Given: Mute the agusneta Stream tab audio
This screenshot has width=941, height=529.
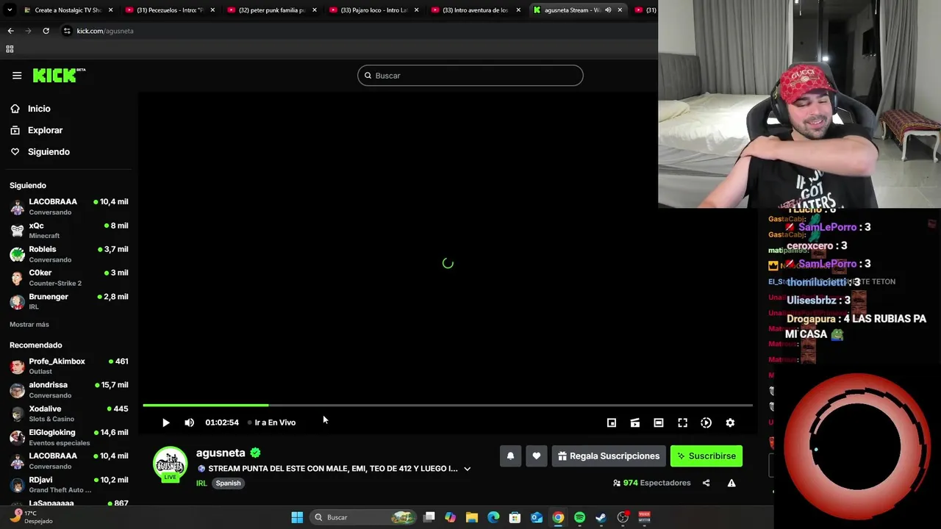Looking at the screenshot, I should (608, 10).
